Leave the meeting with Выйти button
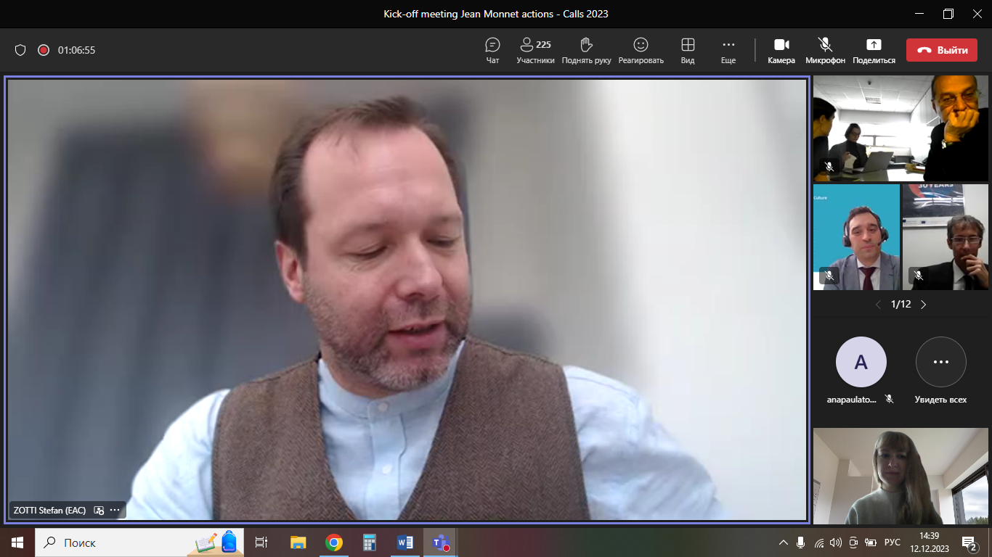 pos(941,50)
